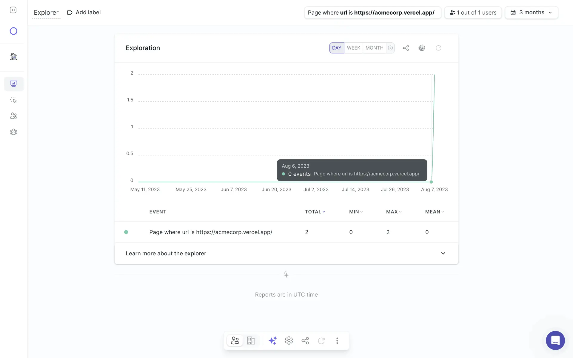Open the users icon in the left sidebar

click(x=13, y=116)
